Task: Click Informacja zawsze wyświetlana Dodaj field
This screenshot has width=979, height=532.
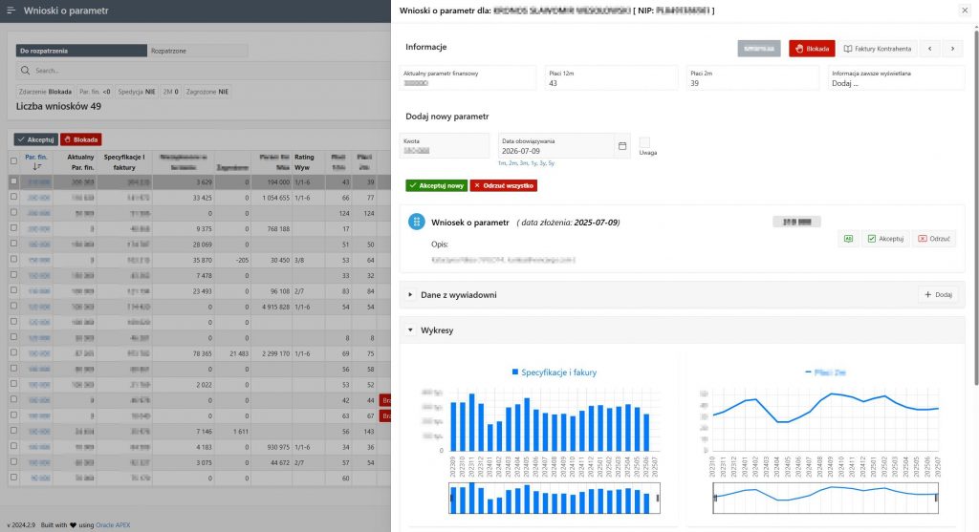Action: click(896, 78)
